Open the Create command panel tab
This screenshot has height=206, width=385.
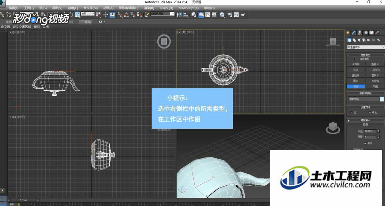(x=348, y=33)
